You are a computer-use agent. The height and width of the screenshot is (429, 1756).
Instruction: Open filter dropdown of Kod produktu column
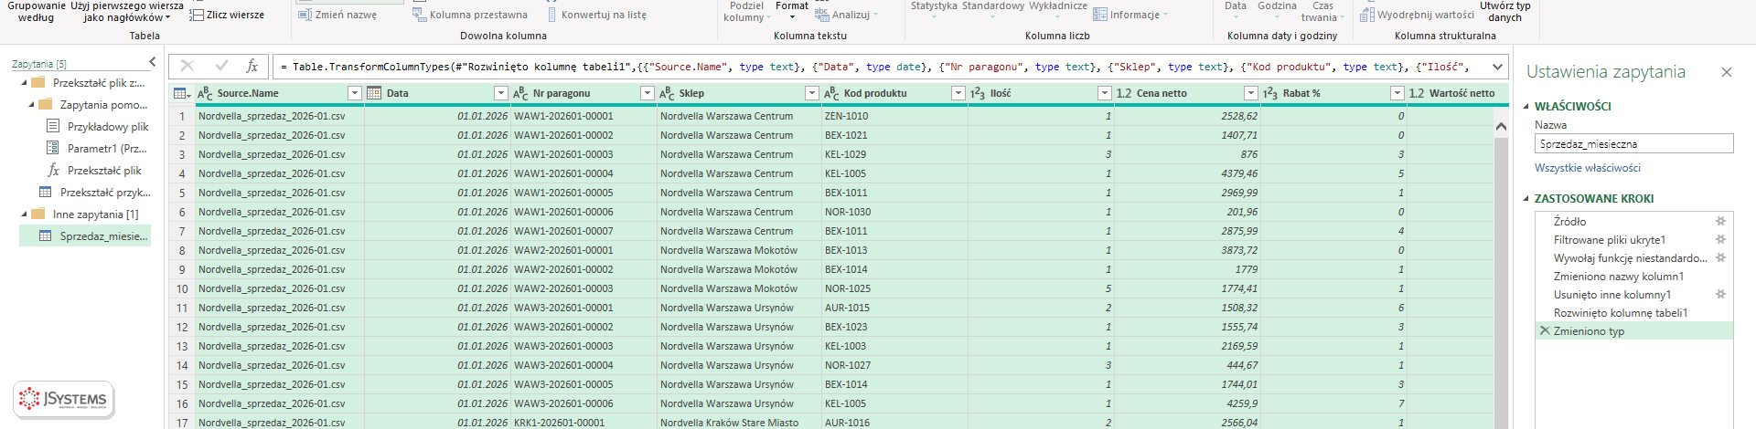point(958,93)
